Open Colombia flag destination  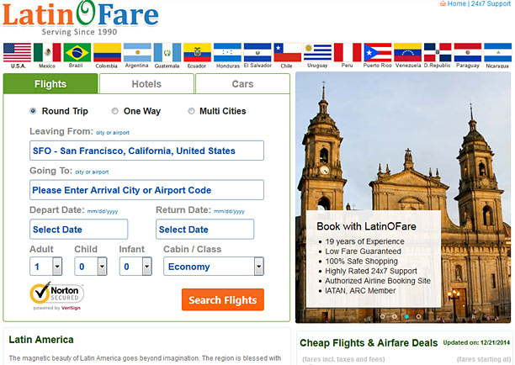pyautogui.click(x=107, y=52)
